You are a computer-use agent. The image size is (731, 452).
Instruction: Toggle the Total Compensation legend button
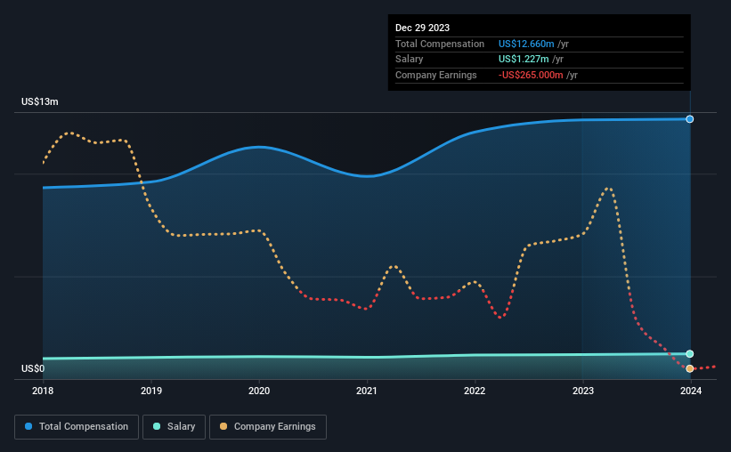[x=77, y=427]
